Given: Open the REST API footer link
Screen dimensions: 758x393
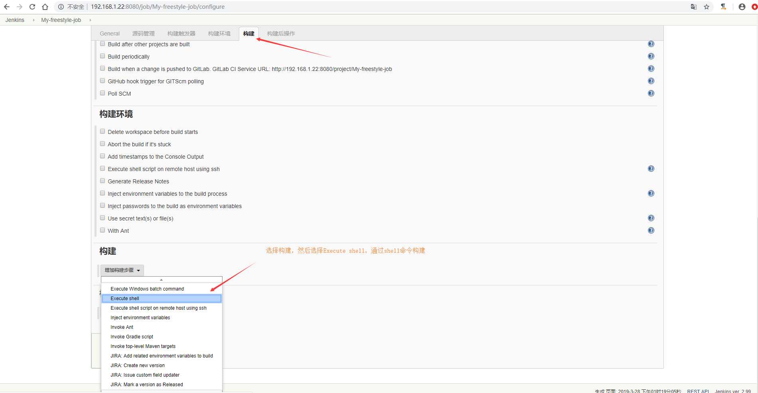Looking at the screenshot, I should (698, 391).
